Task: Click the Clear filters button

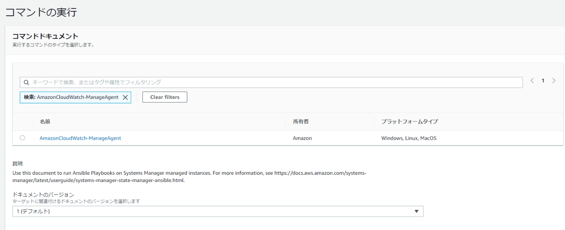Action: pyautogui.click(x=165, y=97)
